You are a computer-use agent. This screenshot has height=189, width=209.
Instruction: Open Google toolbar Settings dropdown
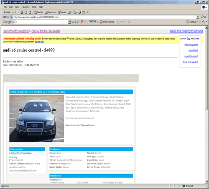192,22
